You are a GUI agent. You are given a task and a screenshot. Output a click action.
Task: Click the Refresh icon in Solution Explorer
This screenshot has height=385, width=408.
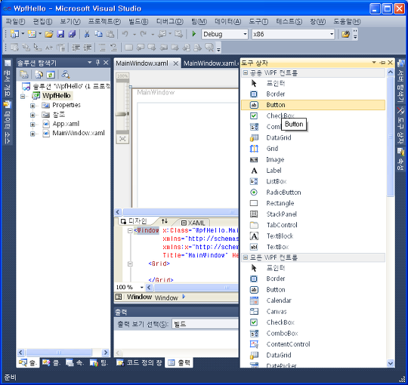tap(51, 75)
